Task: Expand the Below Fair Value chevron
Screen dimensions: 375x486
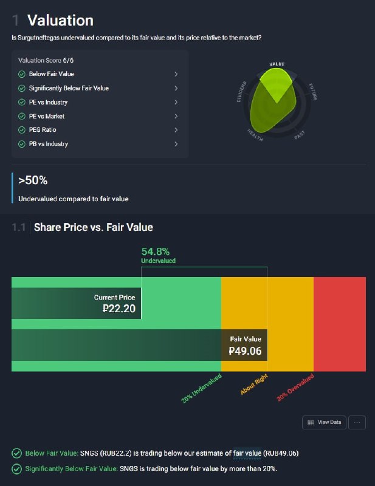Action: [176, 74]
